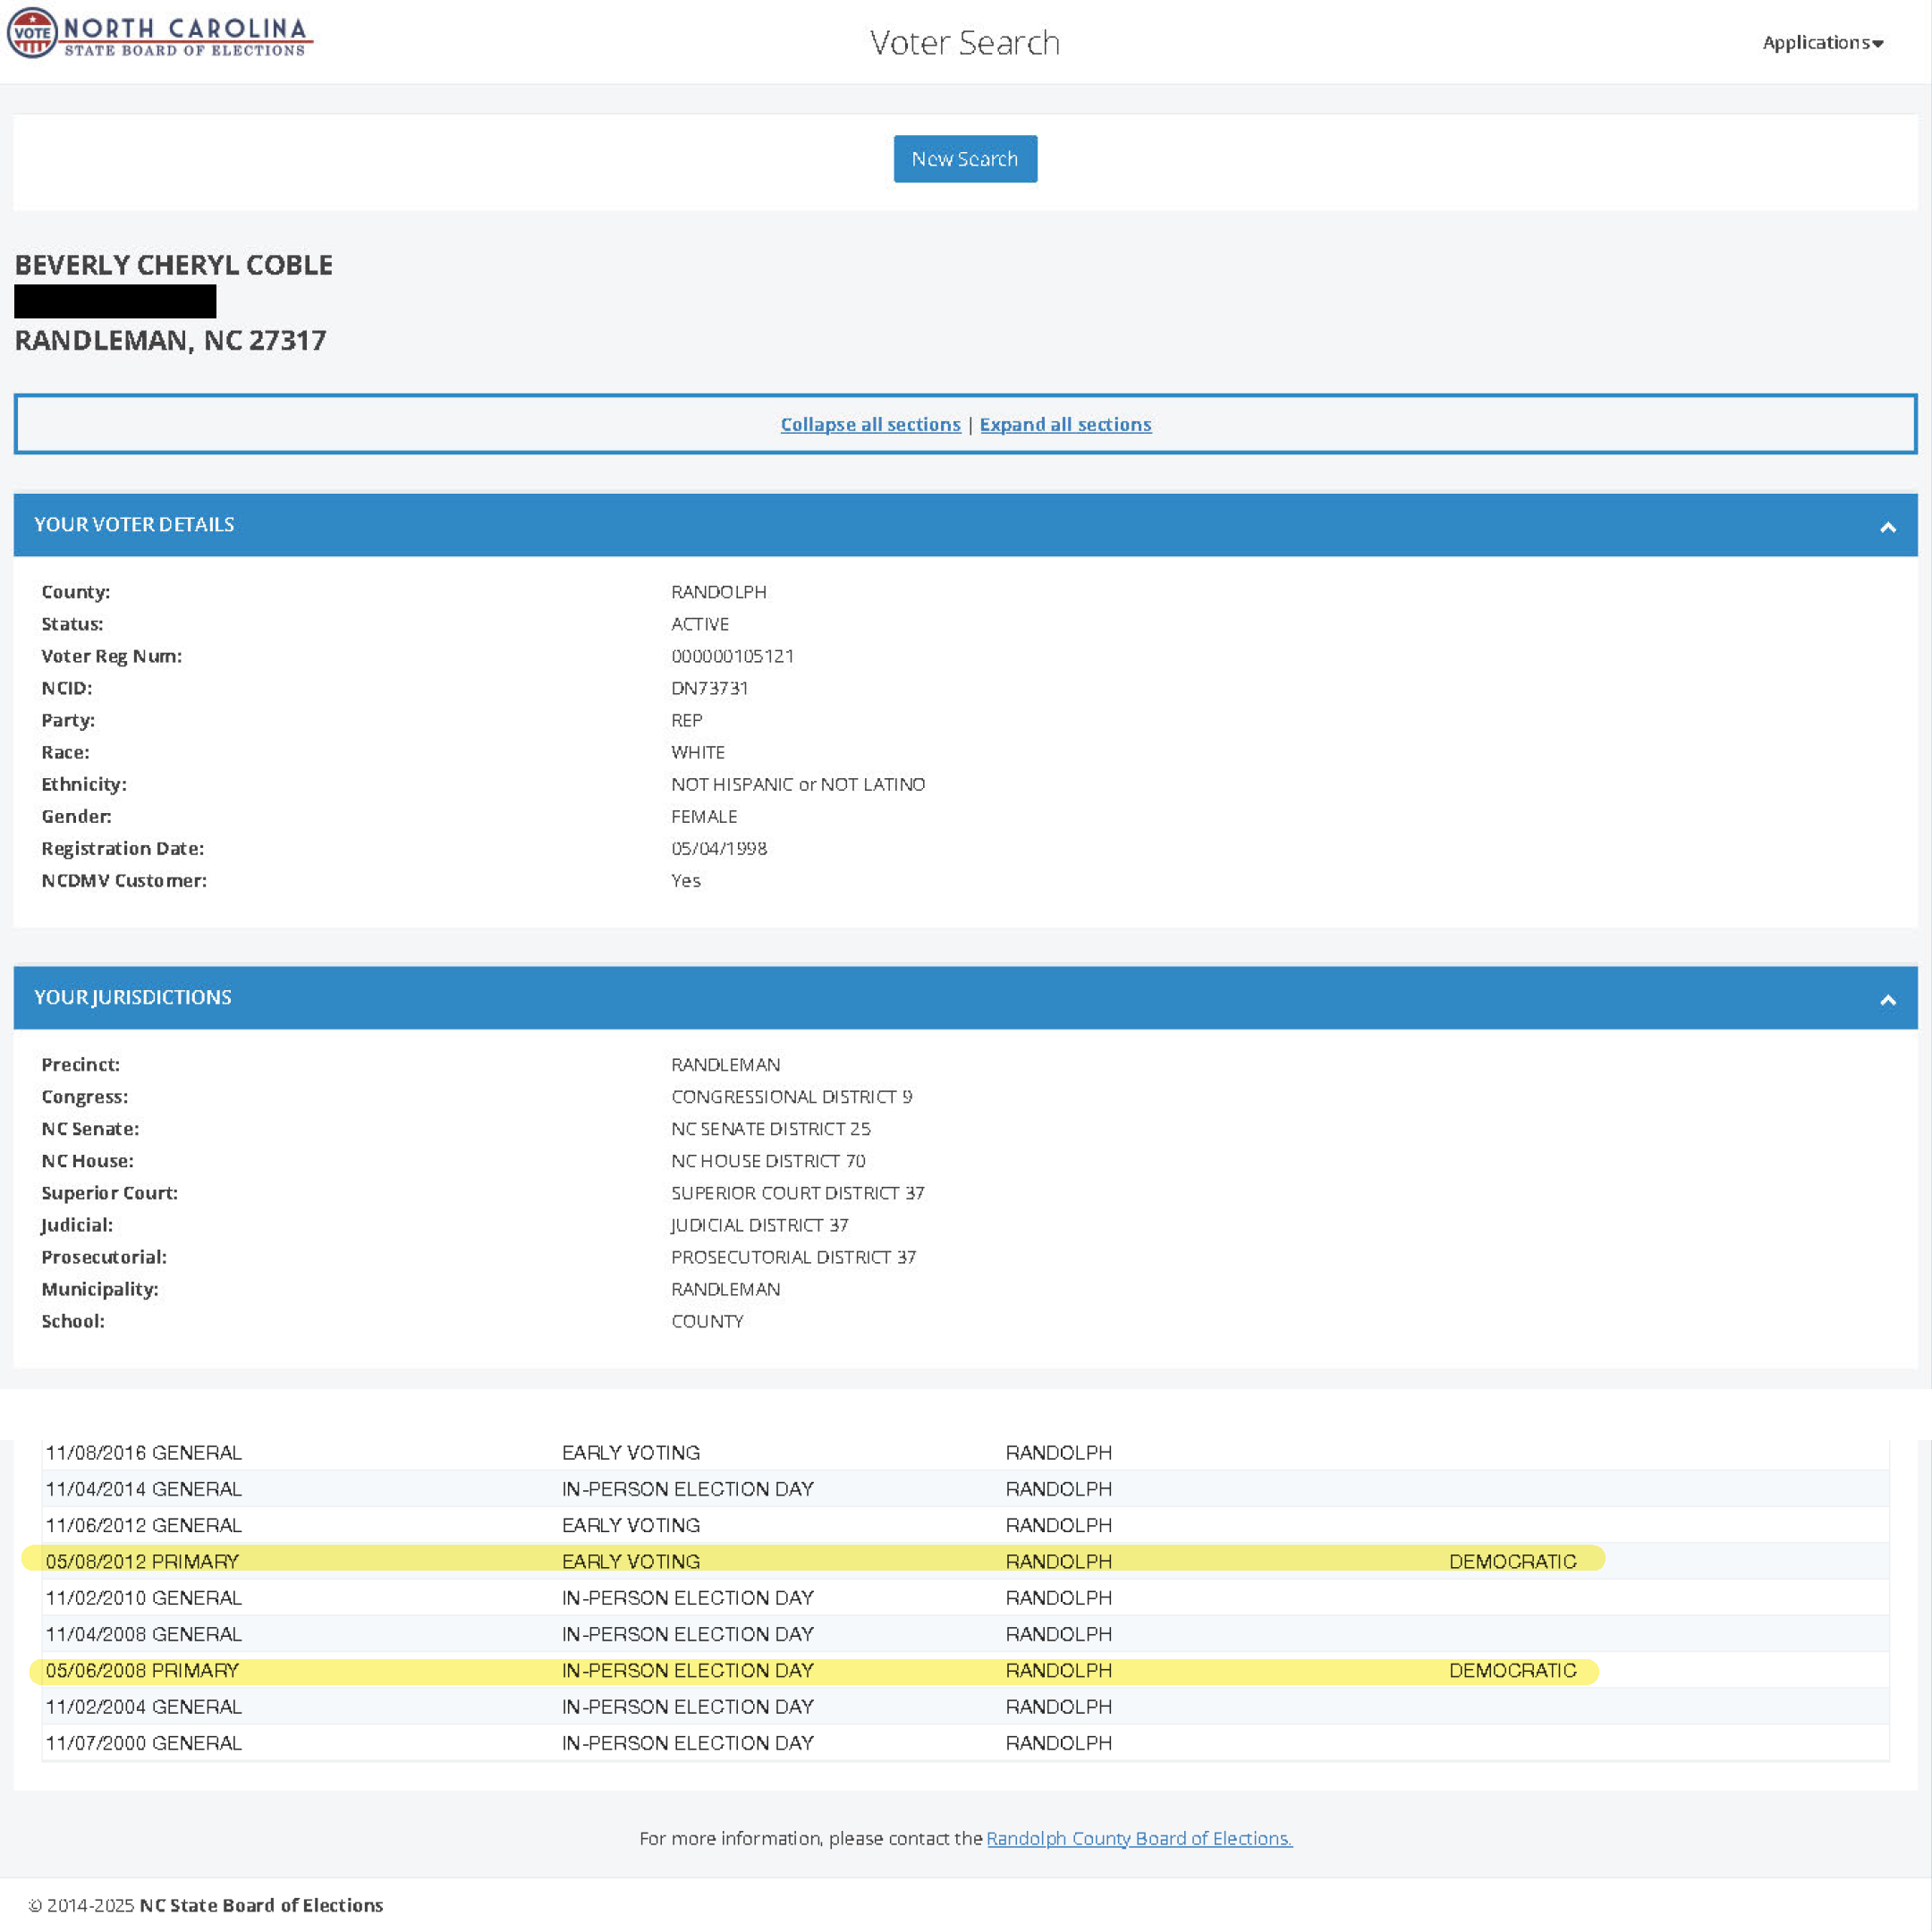Click Collapse all sections link
1932x1932 pixels.
tap(870, 424)
